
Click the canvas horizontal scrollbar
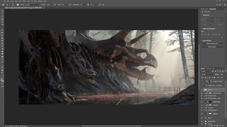111,126
